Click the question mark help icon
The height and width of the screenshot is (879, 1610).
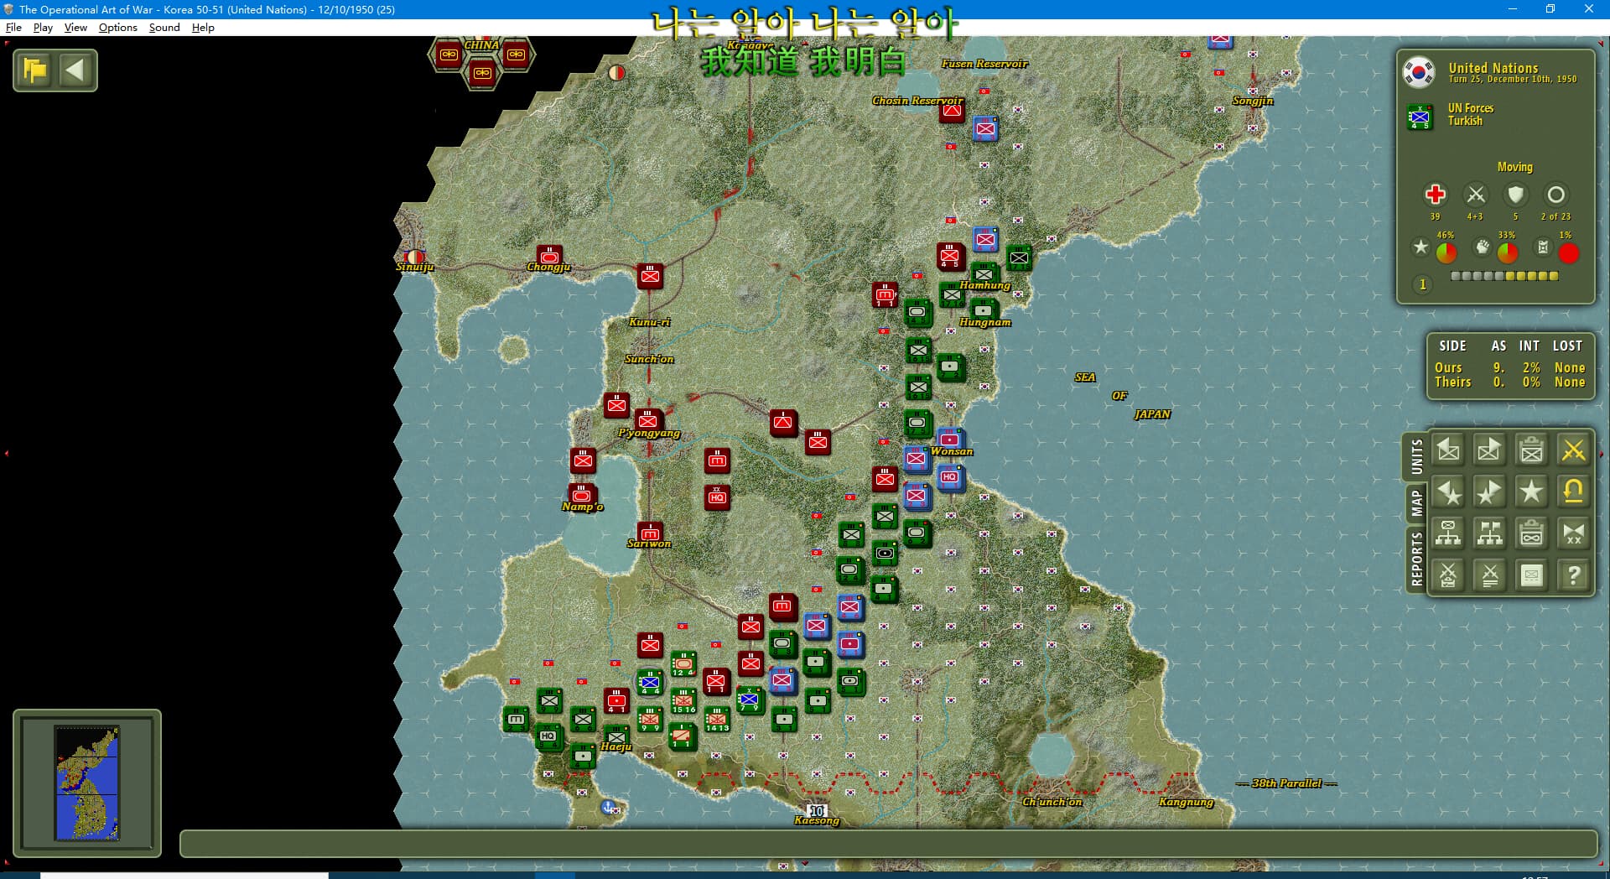tap(1573, 575)
